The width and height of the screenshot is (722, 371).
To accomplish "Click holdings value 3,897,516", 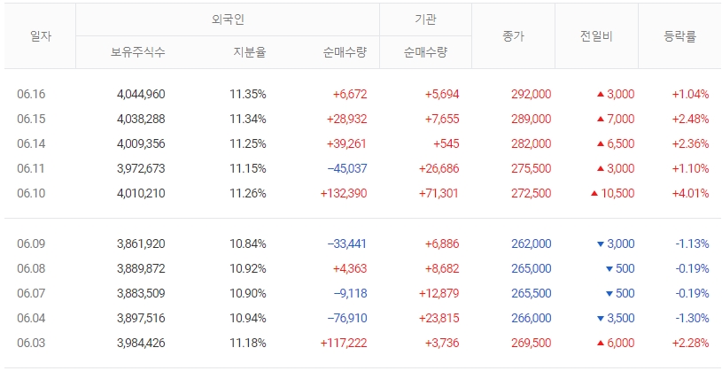I will tap(141, 319).
